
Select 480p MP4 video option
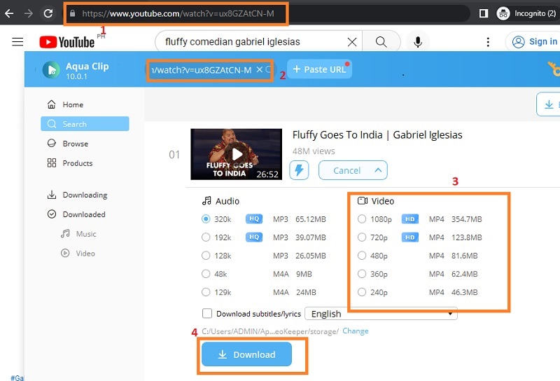[x=362, y=255]
